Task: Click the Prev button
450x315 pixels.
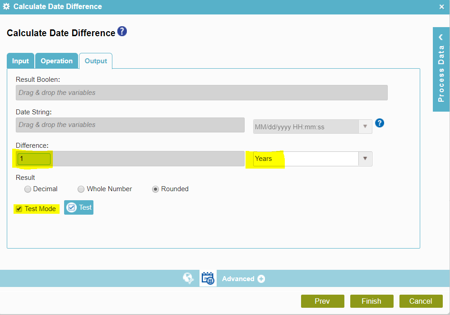Action: click(323, 301)
